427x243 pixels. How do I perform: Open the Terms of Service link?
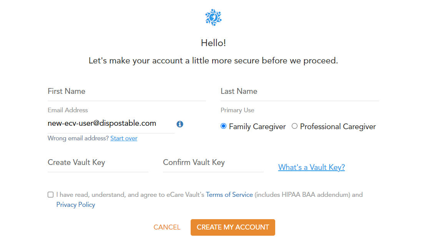pyautogui.click(x=229, y=195)
